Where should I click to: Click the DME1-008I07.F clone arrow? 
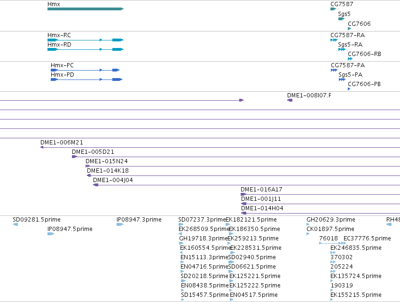[x=290, y=100]
